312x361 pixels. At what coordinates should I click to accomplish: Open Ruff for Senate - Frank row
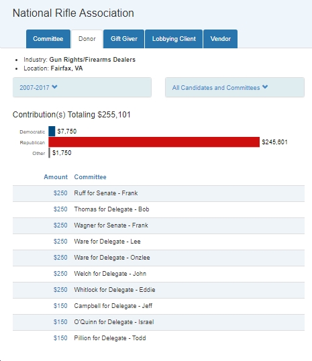(158, 193)
